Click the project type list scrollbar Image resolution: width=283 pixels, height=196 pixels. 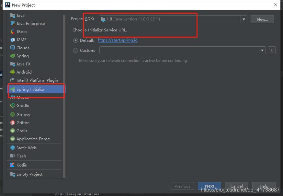click(64, 96)
